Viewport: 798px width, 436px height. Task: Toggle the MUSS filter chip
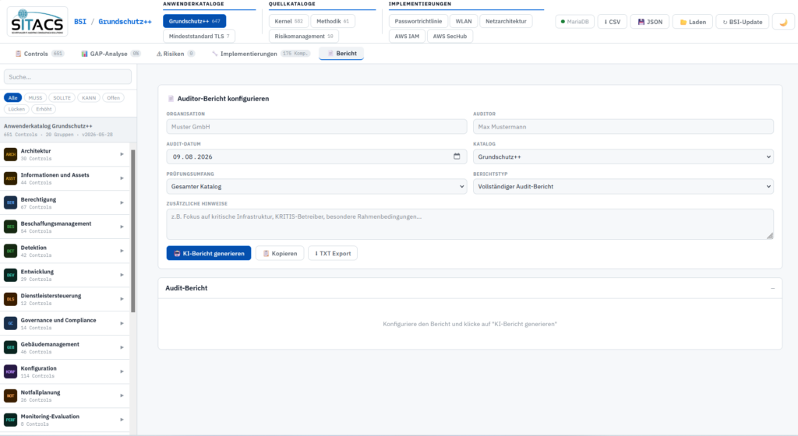35,97
